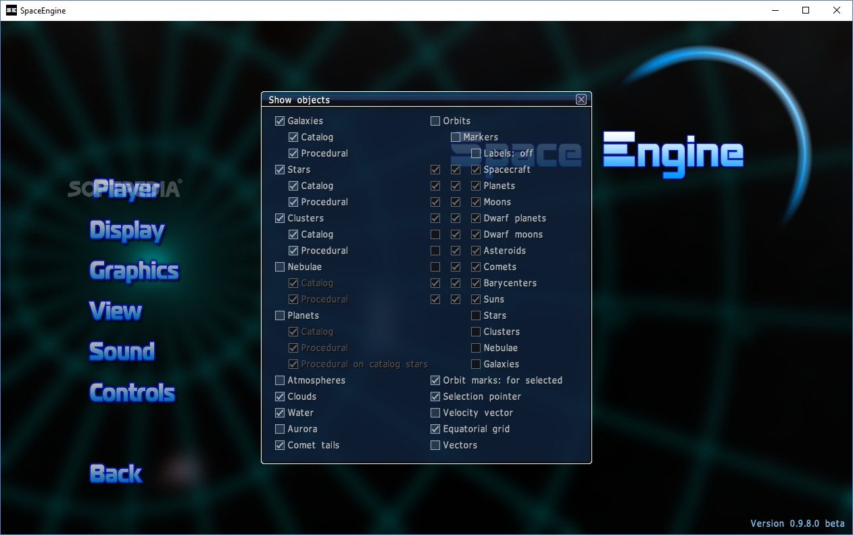Image resolution: width=853 pixels, height=535 pixels.
Task: Toggle the labels checkbox beside Suns
Action: coord(476,299)
